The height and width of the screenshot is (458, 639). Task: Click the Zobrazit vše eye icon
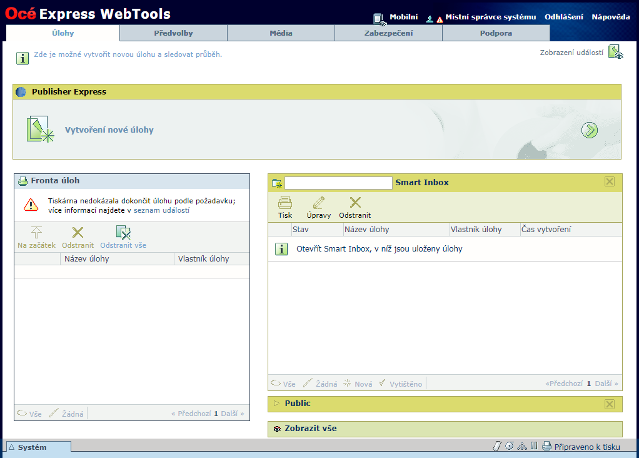[277, 429]
